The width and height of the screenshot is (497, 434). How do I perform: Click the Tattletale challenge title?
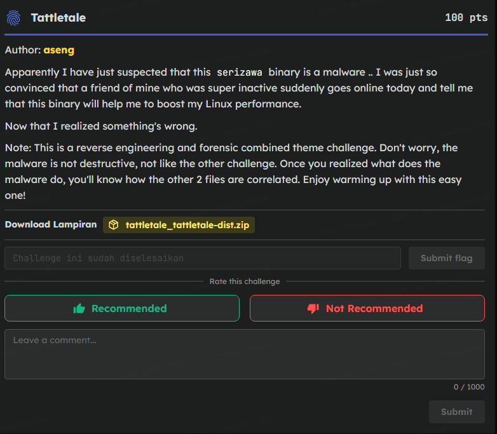pyautogui.click(x=58, y=18)
